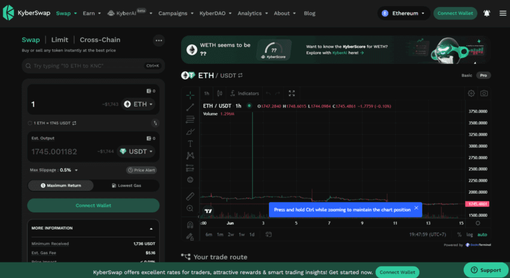Screen dimensions: 510x278
Task: Select the Swap tab
Action: coord(30,39)
